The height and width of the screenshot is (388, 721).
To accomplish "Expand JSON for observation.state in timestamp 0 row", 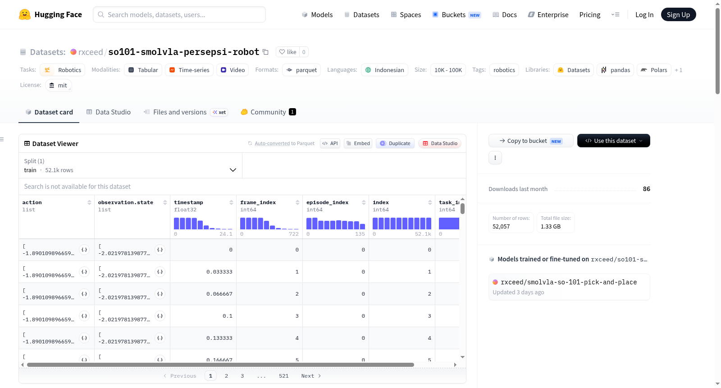I will pos(160,250).
